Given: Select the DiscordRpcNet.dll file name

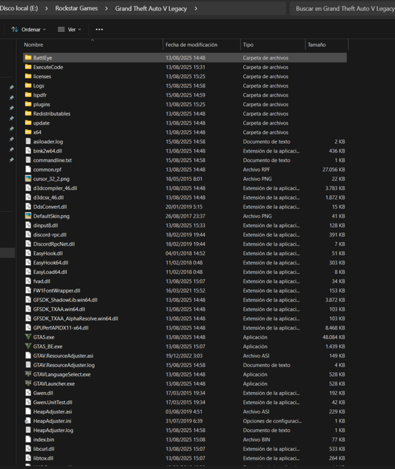Looking at the screenshot, I should [54, 244].
